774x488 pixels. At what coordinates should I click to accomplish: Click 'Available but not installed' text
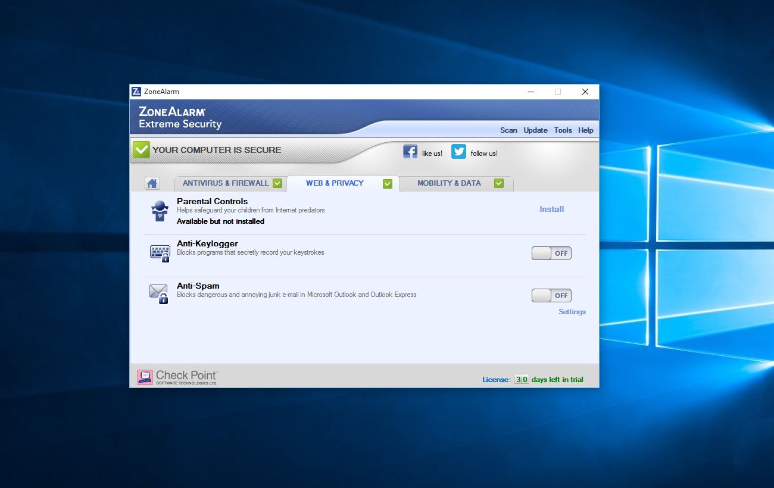220,221
